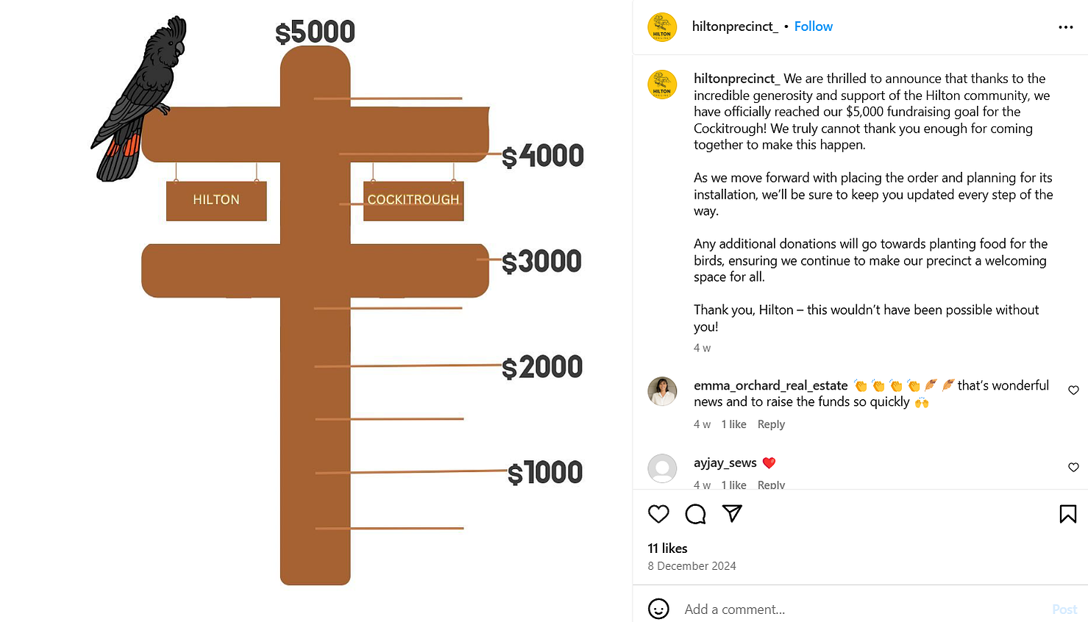
Task: View 1 like on emma's comment
Action: (x=733, y=424)
